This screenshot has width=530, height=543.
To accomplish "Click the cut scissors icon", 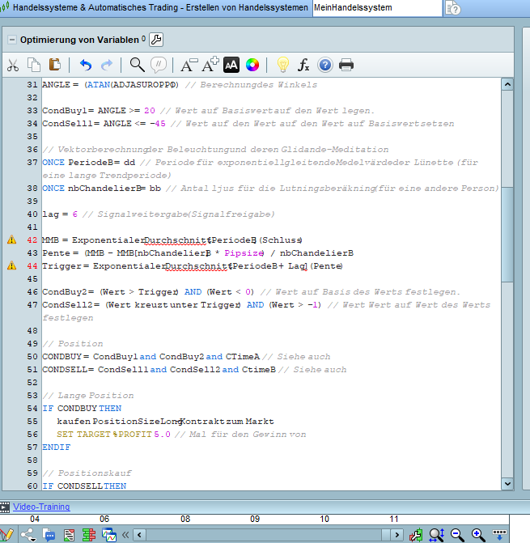I will click(13, 65).
